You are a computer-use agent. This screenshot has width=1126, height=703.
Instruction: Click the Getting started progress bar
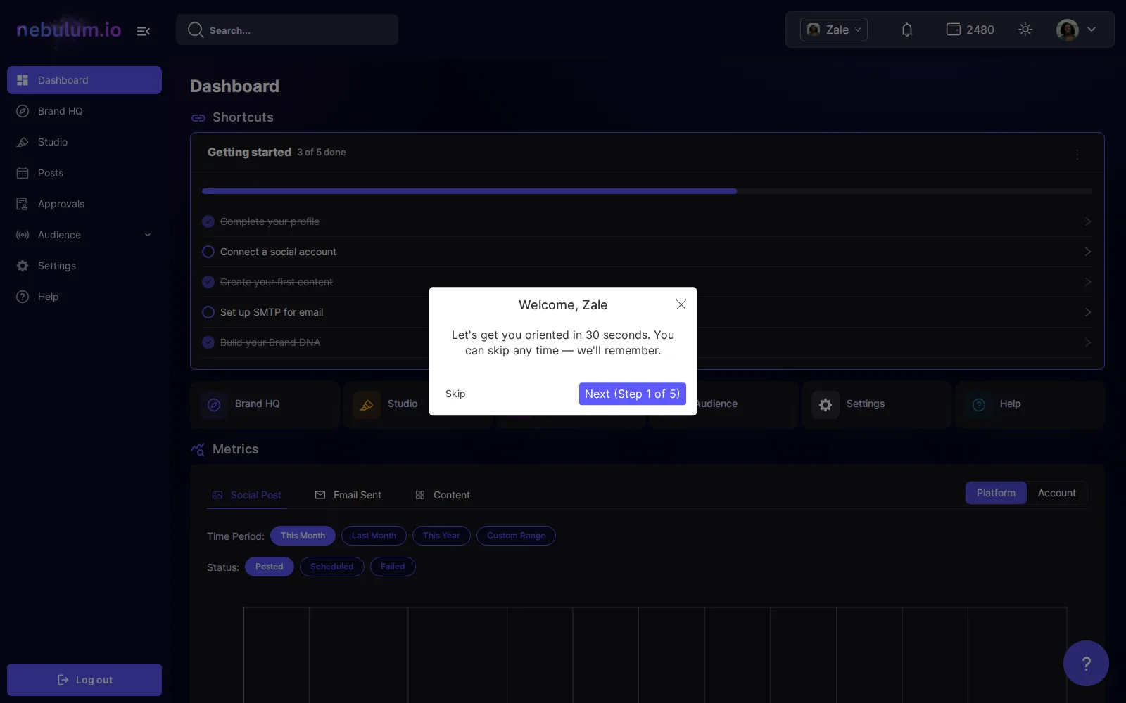click(647, 191)
